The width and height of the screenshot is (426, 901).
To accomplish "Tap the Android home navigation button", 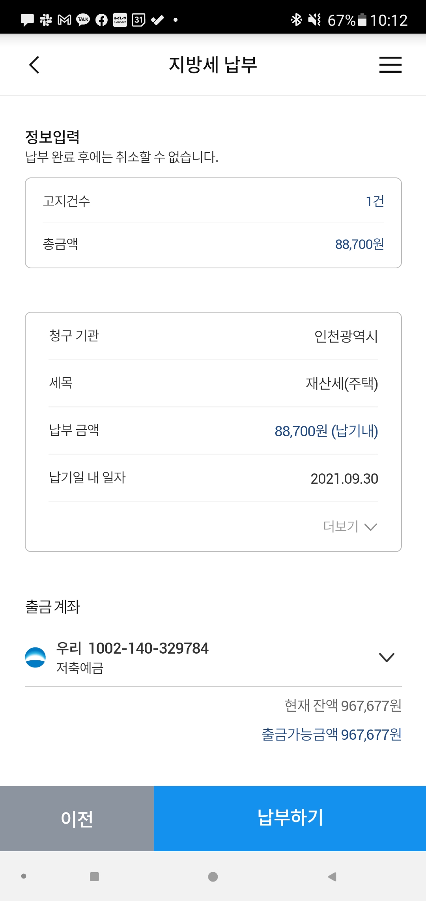I will (x=213, y=877).
